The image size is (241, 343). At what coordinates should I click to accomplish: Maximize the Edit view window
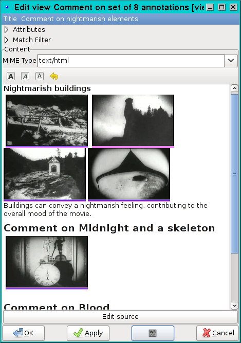point(222,7)
